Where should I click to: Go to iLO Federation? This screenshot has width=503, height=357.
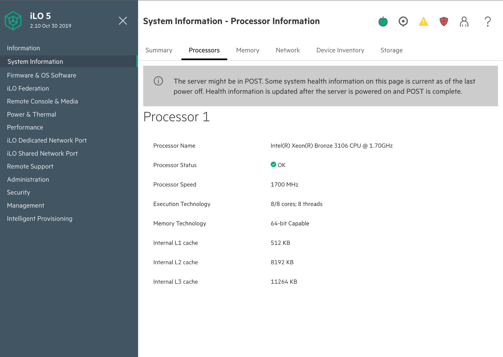pyautogui.click(x=28, y=88)
